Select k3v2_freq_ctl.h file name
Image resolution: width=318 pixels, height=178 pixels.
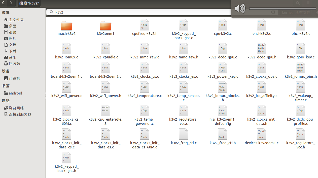click(223, 143)
